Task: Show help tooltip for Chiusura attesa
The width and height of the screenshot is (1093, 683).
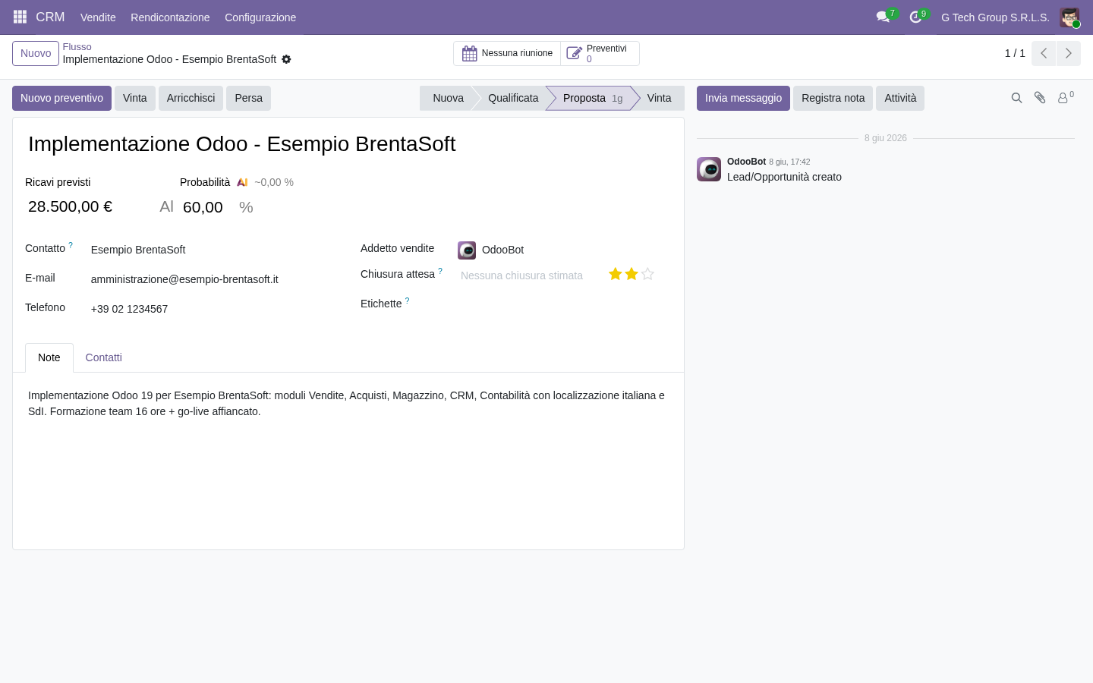Action: (440, 271)
